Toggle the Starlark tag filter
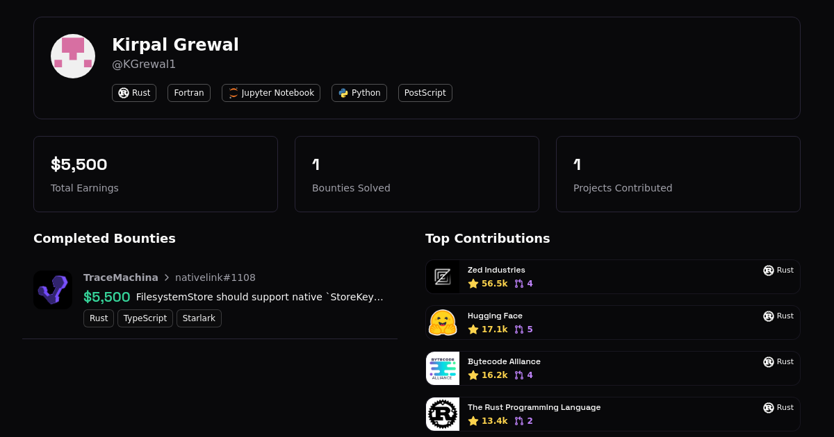This screenshot has height=437, width=834. tap(199, 318)
